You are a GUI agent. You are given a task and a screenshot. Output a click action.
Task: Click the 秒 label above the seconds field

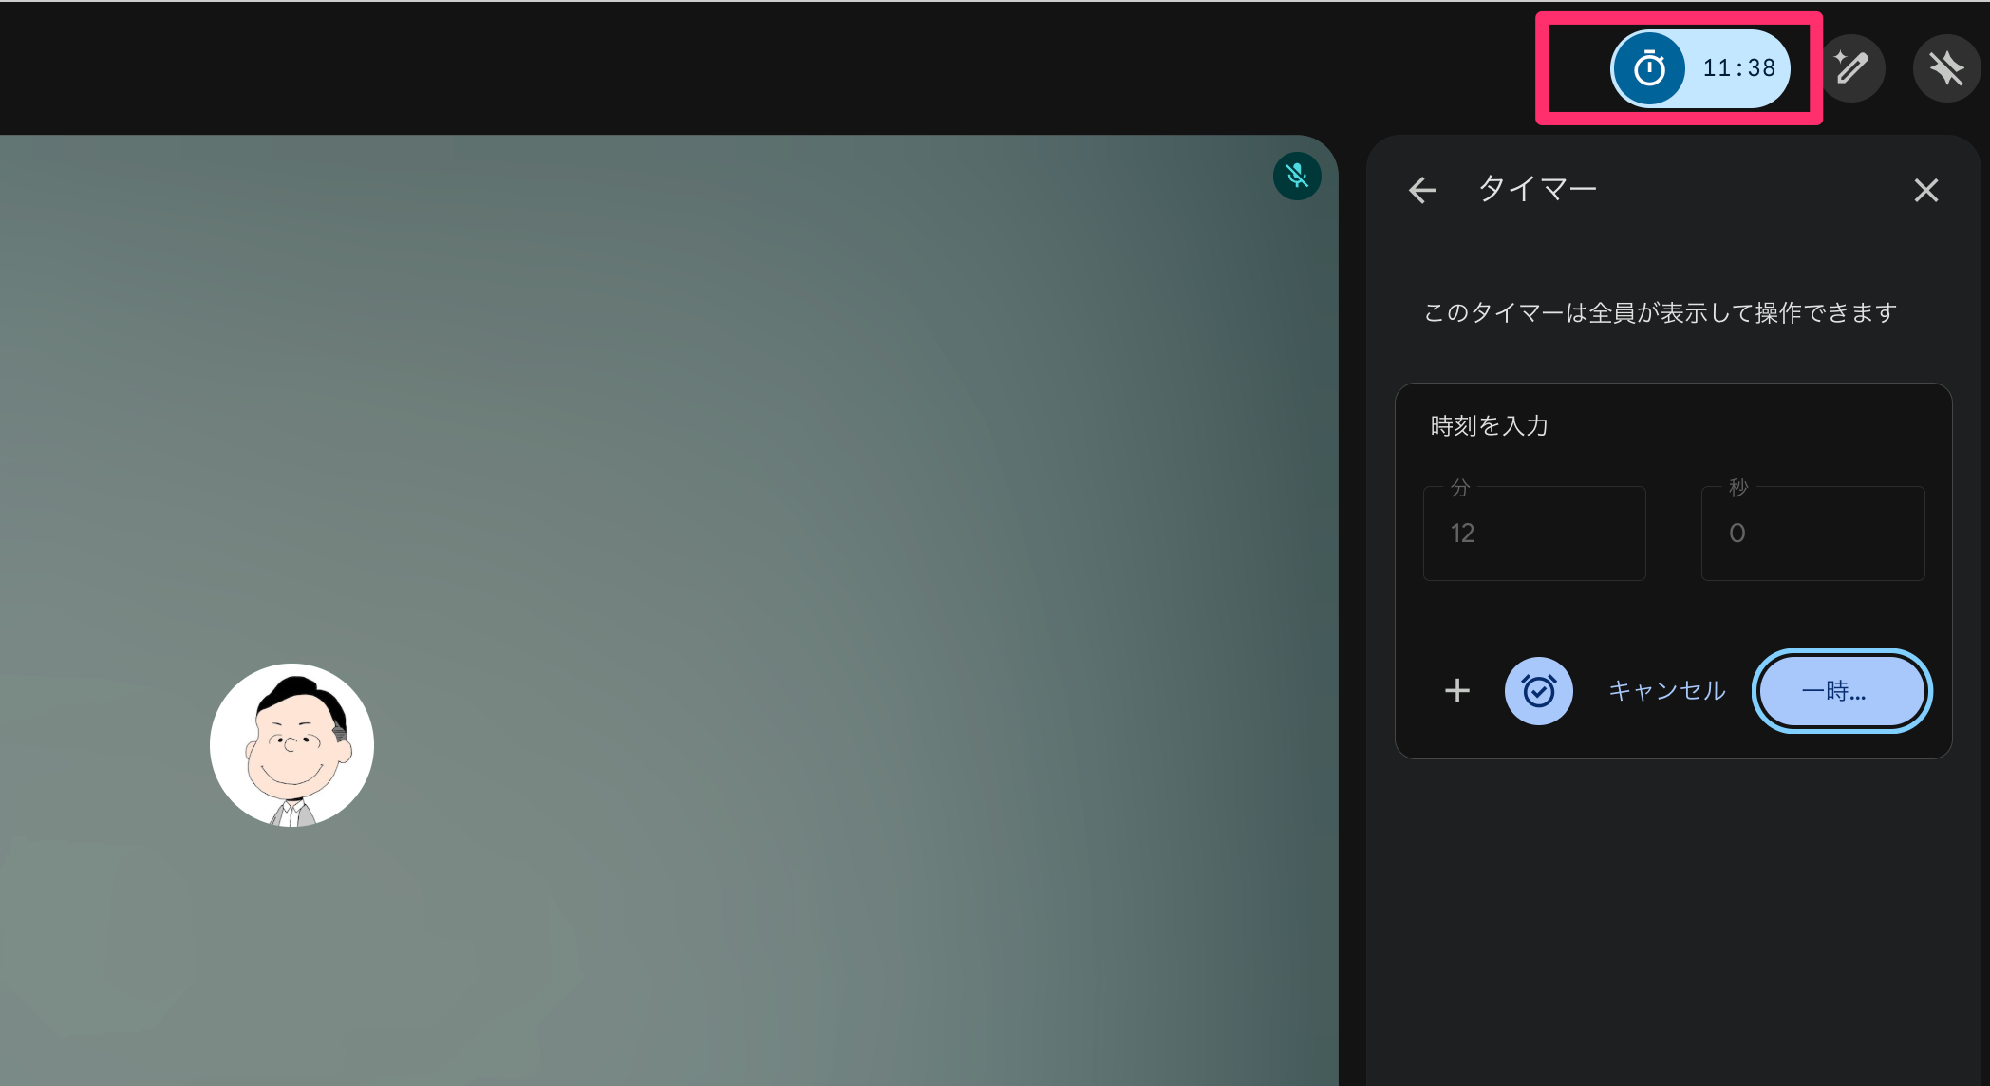tap(1737, 488)
